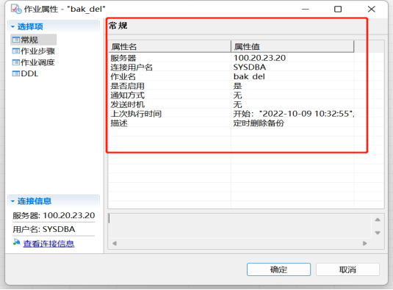Click the down arrow of text area scrollbar
Image resolution: width=393 pixels, height=290 pixels.
point(378,233)
